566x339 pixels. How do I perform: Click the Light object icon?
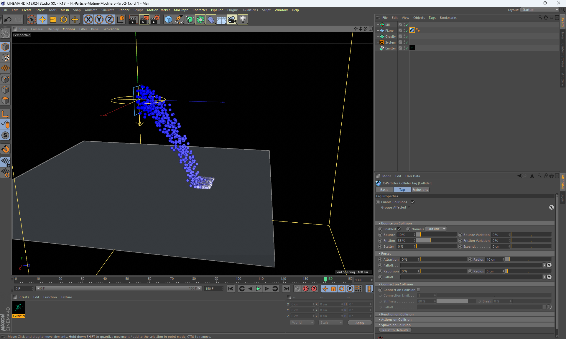243,20
